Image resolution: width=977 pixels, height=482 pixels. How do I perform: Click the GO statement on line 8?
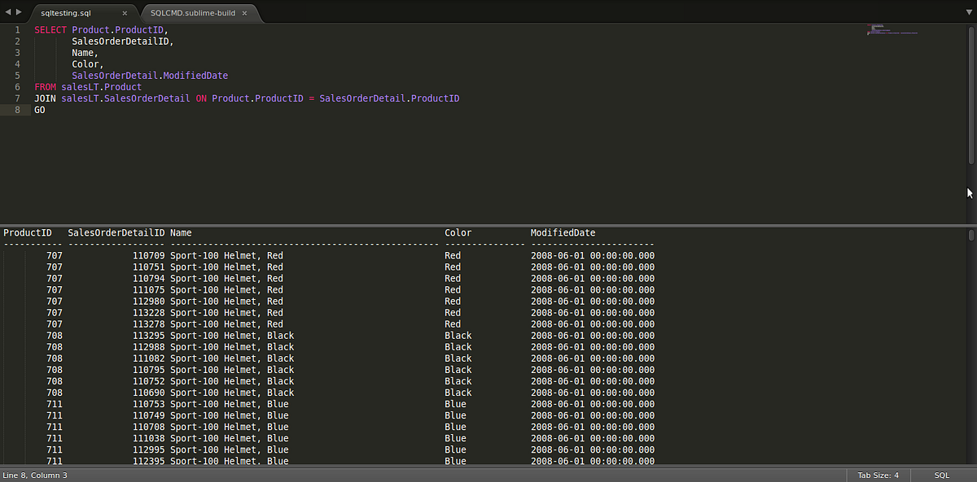coord(39,109)
